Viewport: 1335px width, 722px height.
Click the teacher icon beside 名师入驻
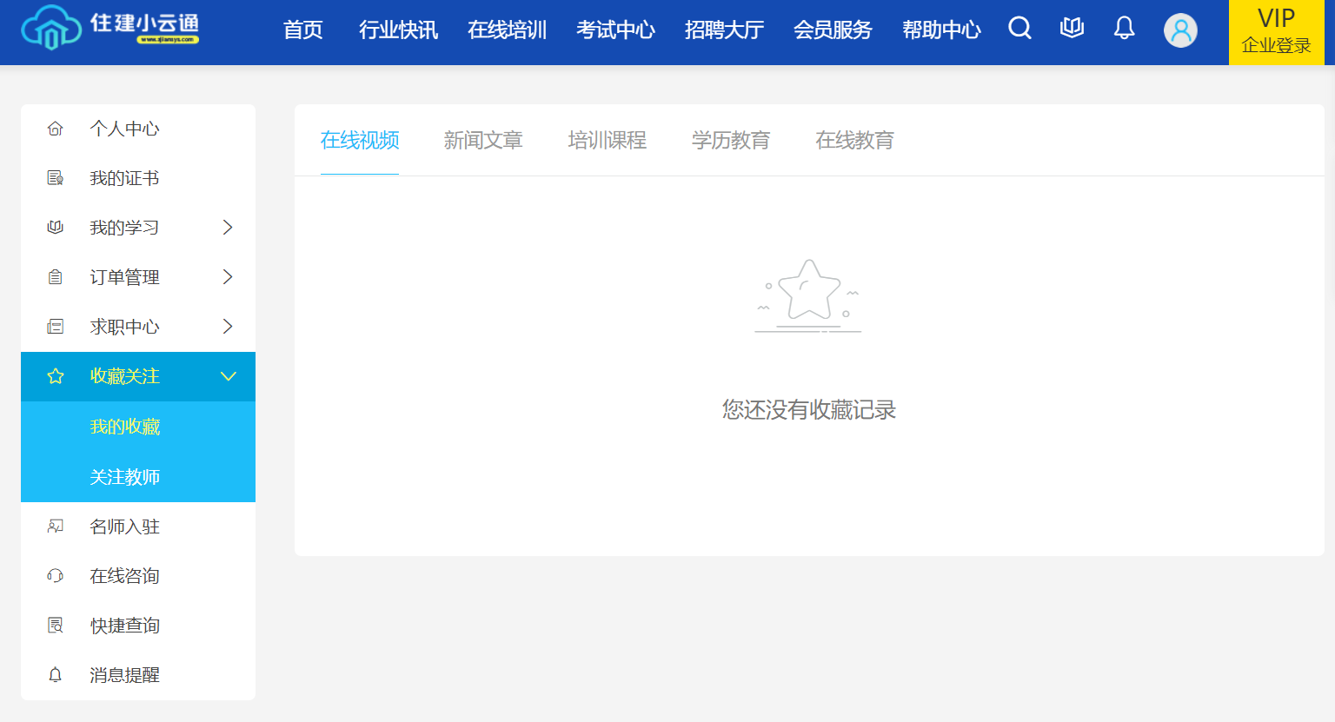pos(56,527)
